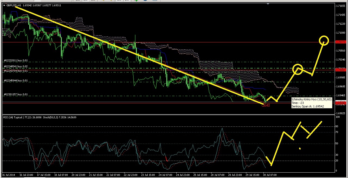Click the 16 Jul 2014 time axis label
Image resolution: width=348 pixels, height=178 pixels.
pyautogui.click(x=9, y=175)
